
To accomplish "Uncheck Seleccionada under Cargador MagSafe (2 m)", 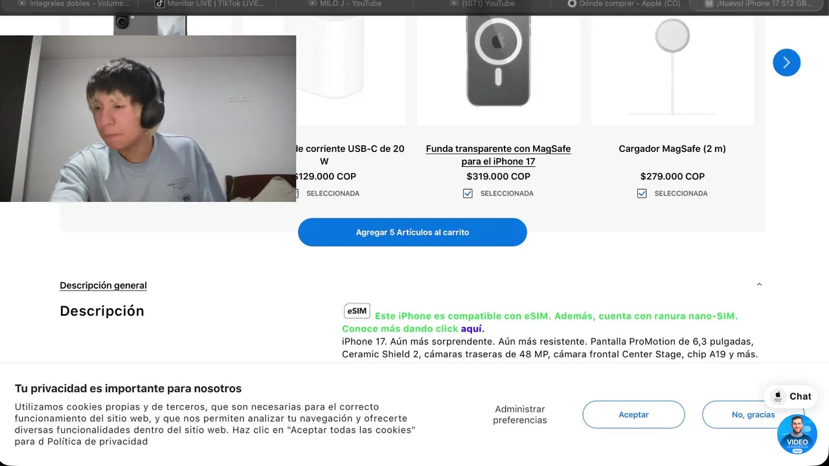I will coord(642,194).
